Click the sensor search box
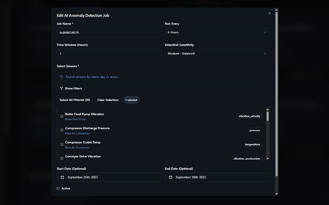 click(163, 76)
